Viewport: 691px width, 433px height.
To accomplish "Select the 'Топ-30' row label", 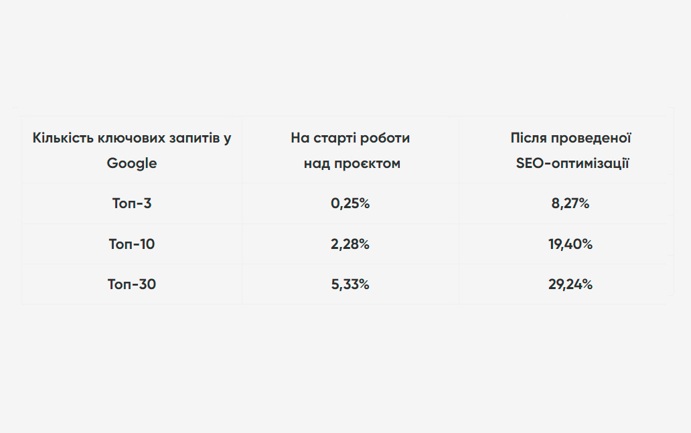I will click(132, 284).
